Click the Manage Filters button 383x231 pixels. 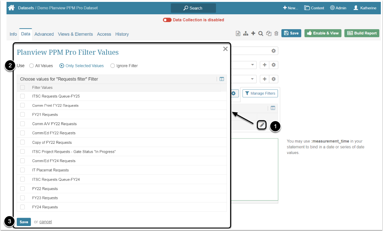[x=260, y=93]
